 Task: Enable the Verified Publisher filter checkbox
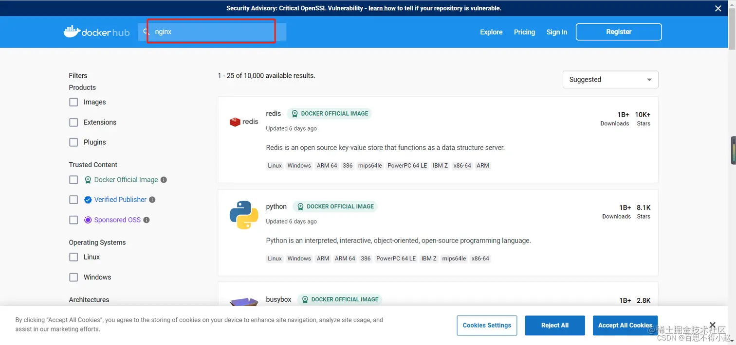pyautogui.click(x=74, y=200)
